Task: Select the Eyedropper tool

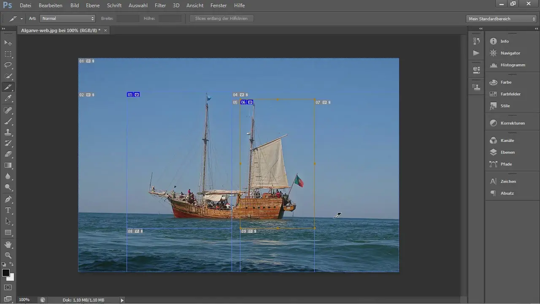Action: [8, 98]
